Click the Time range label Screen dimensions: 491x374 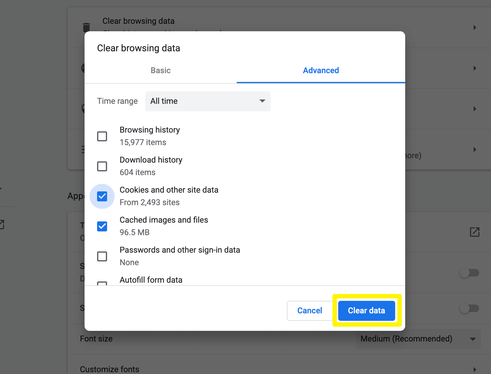(x=117, y=101)
